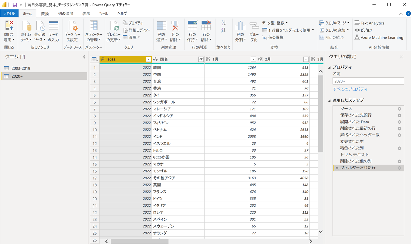Click 値の置換 replace values

273,37
